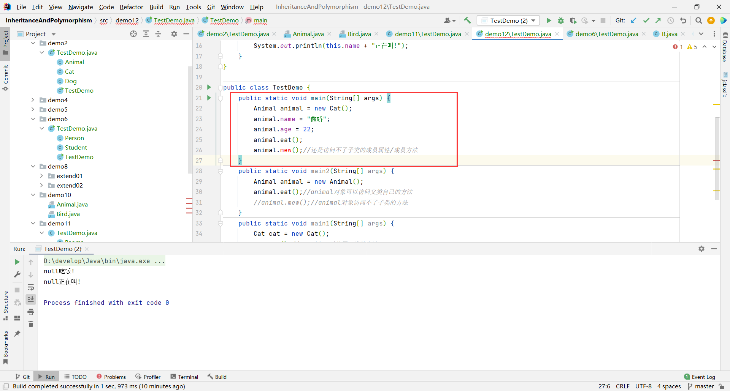This screenshot has height=391, width=730.
Task: Click run gutter arrow at line 21
Action: [x=209, y=98]
